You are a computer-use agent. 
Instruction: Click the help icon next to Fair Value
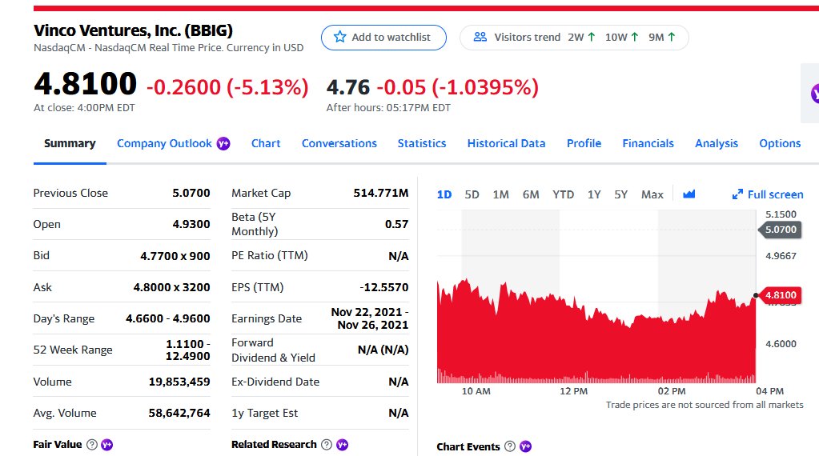coord(92,445)
